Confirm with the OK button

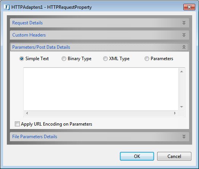137,156
